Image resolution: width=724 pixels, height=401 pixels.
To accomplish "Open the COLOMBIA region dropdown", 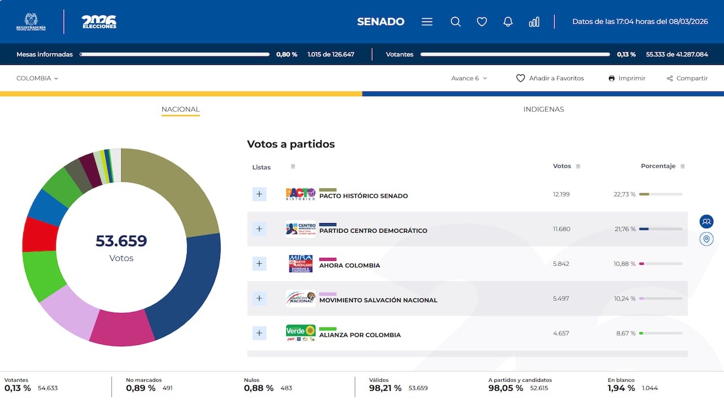I will click(x=37, y=78).
